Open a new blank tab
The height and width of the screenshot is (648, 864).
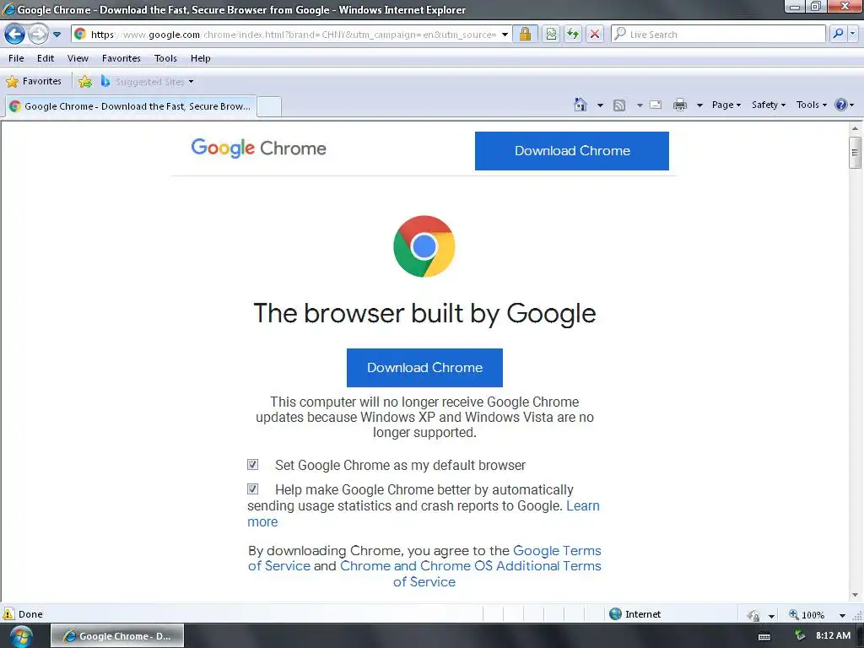coord(269,106)
